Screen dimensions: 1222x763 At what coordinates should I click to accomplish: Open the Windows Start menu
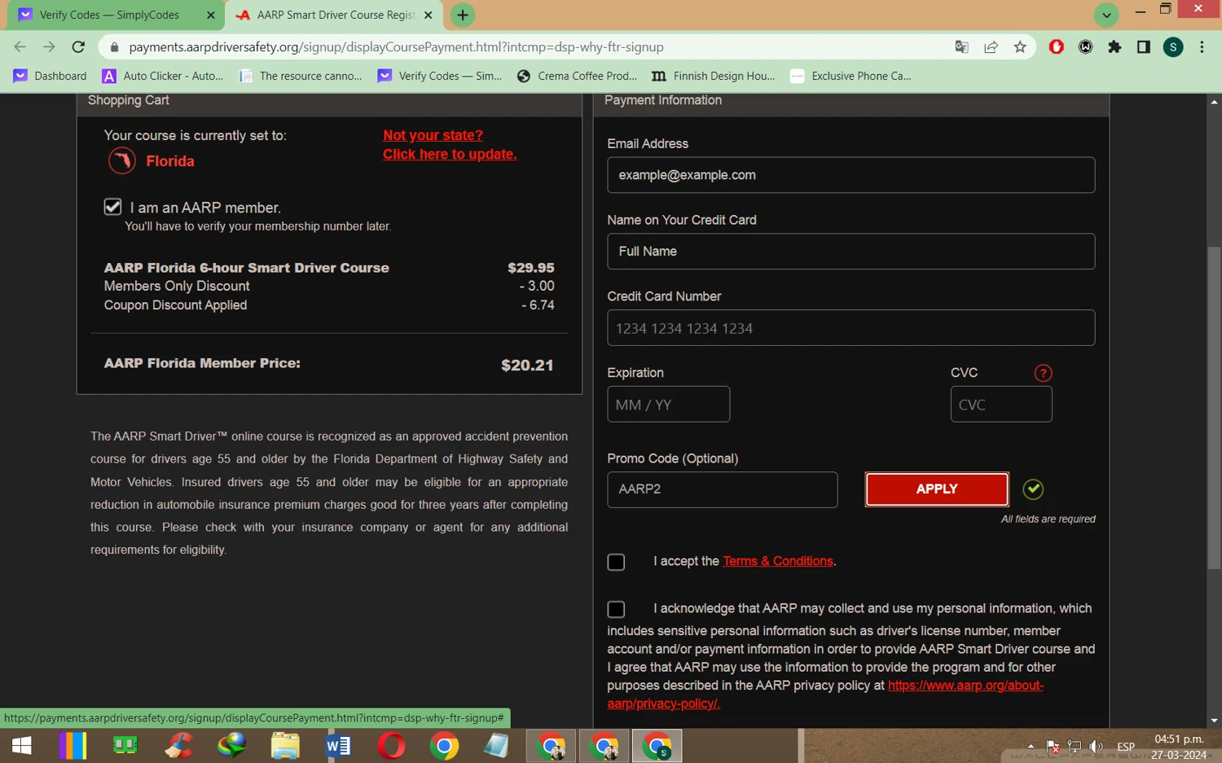[x=21, y=746]
